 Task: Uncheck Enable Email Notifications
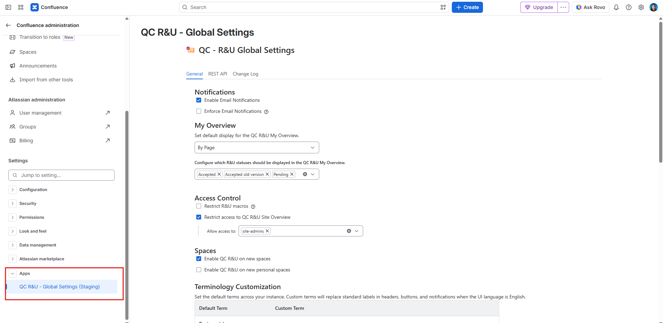[x=199, y=100]
